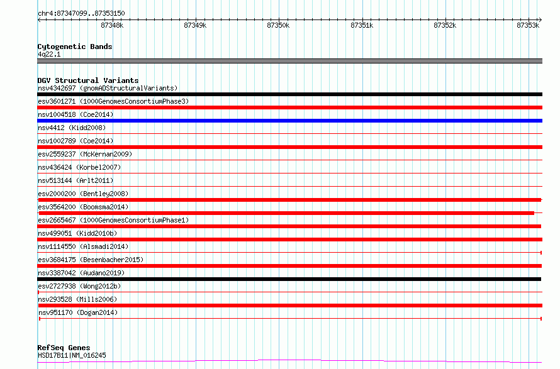Open the nsv1114550 (Alsmadi2014) label
The width and height of the screenshot is (560, 369).
click(83, 246)
